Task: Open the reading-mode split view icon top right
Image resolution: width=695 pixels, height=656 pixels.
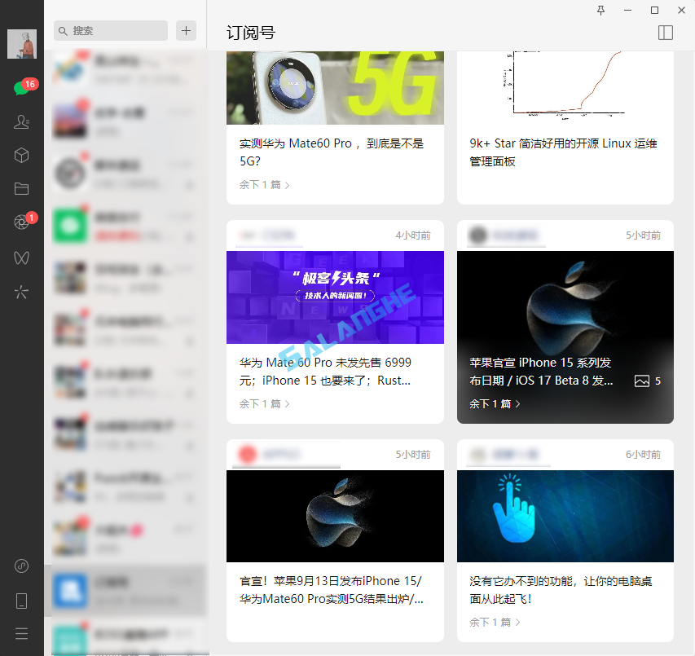Action: pyautogui.click(x=666, y=33)
